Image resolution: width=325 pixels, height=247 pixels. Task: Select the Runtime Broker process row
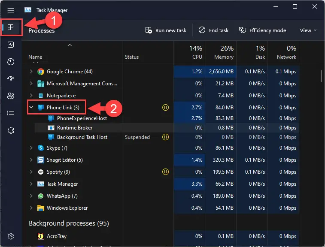point(167,128)
